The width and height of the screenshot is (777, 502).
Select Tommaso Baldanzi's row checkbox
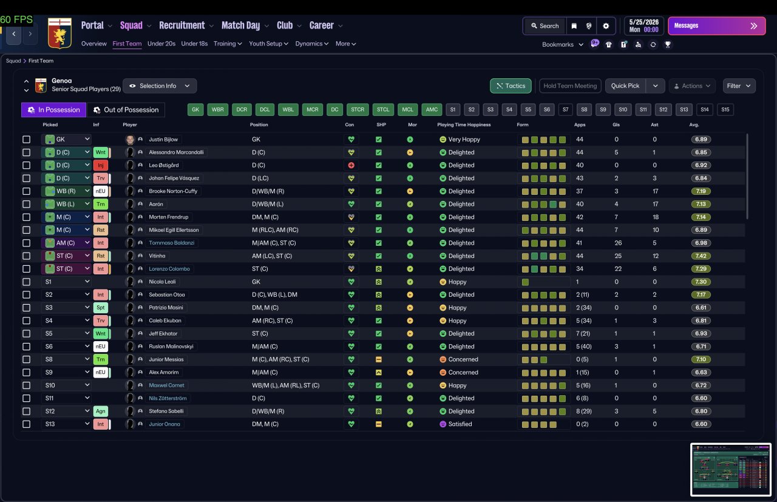point(26,243)
